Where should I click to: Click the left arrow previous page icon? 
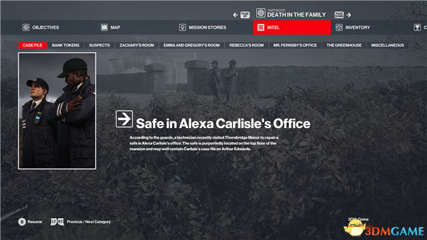(236, 15)
